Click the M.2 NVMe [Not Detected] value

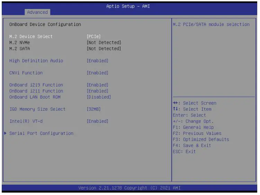[104, 43]
